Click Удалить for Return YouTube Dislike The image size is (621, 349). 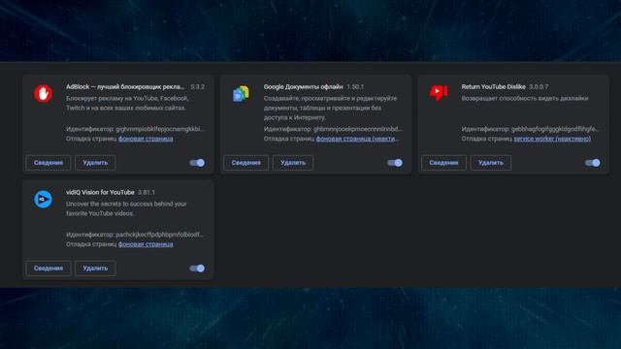coord(491,163)
